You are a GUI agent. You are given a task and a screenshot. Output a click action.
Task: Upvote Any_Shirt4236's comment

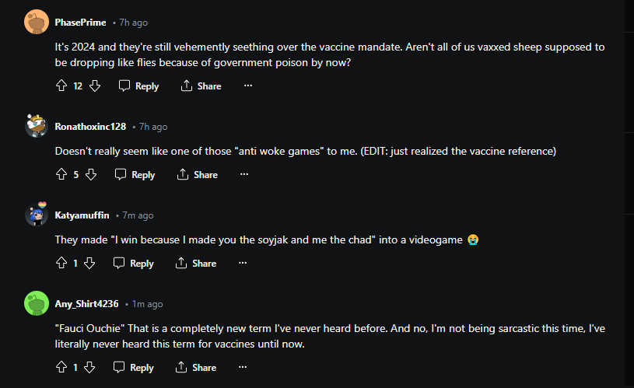tap(61, 367)
